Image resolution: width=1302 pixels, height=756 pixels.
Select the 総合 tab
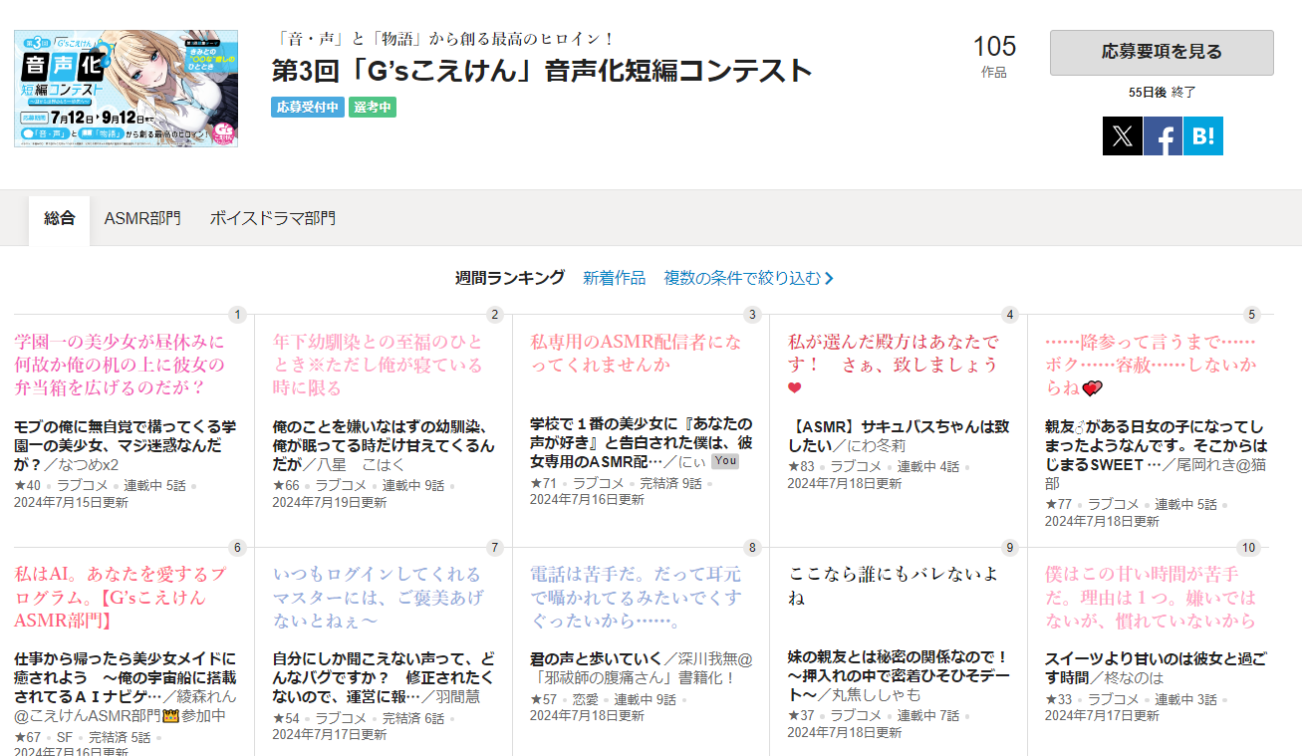coord(59,218)
